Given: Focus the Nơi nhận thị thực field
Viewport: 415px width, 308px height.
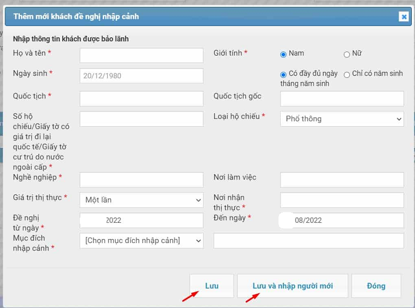Looking at the screenshot, I should click(x=342, y=200).
